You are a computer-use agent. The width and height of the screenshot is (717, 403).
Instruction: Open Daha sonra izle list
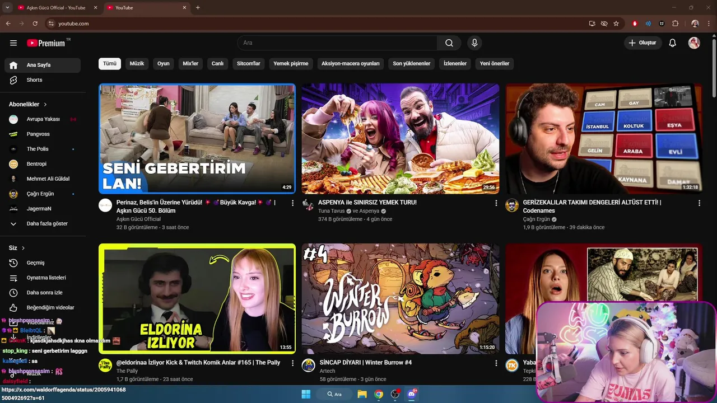point(43,293)
